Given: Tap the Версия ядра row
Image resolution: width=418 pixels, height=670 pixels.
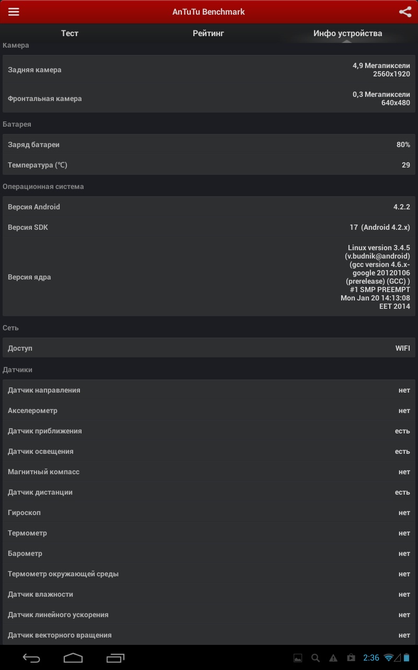Looking at the screenshot, I should pyautogui.click(x=209, y=277).
